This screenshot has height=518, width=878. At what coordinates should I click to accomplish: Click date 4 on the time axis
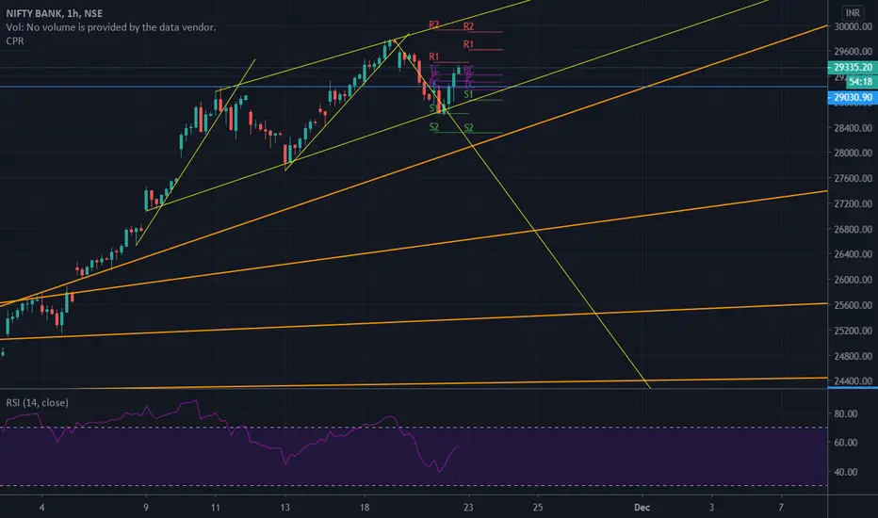click(42, 508)
